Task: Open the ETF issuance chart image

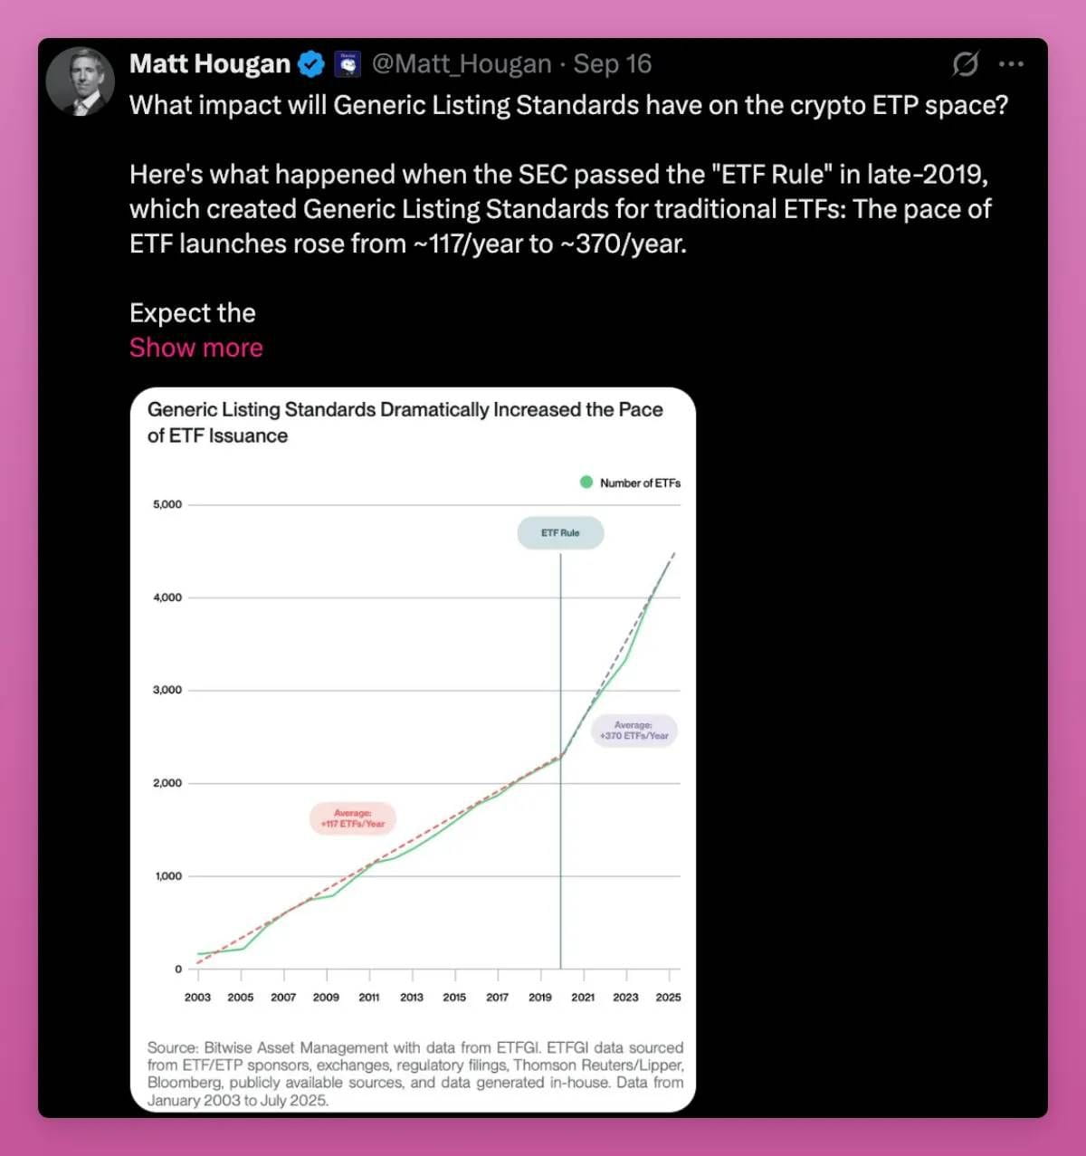Action: pyautogui.click(x=413, y=750)
